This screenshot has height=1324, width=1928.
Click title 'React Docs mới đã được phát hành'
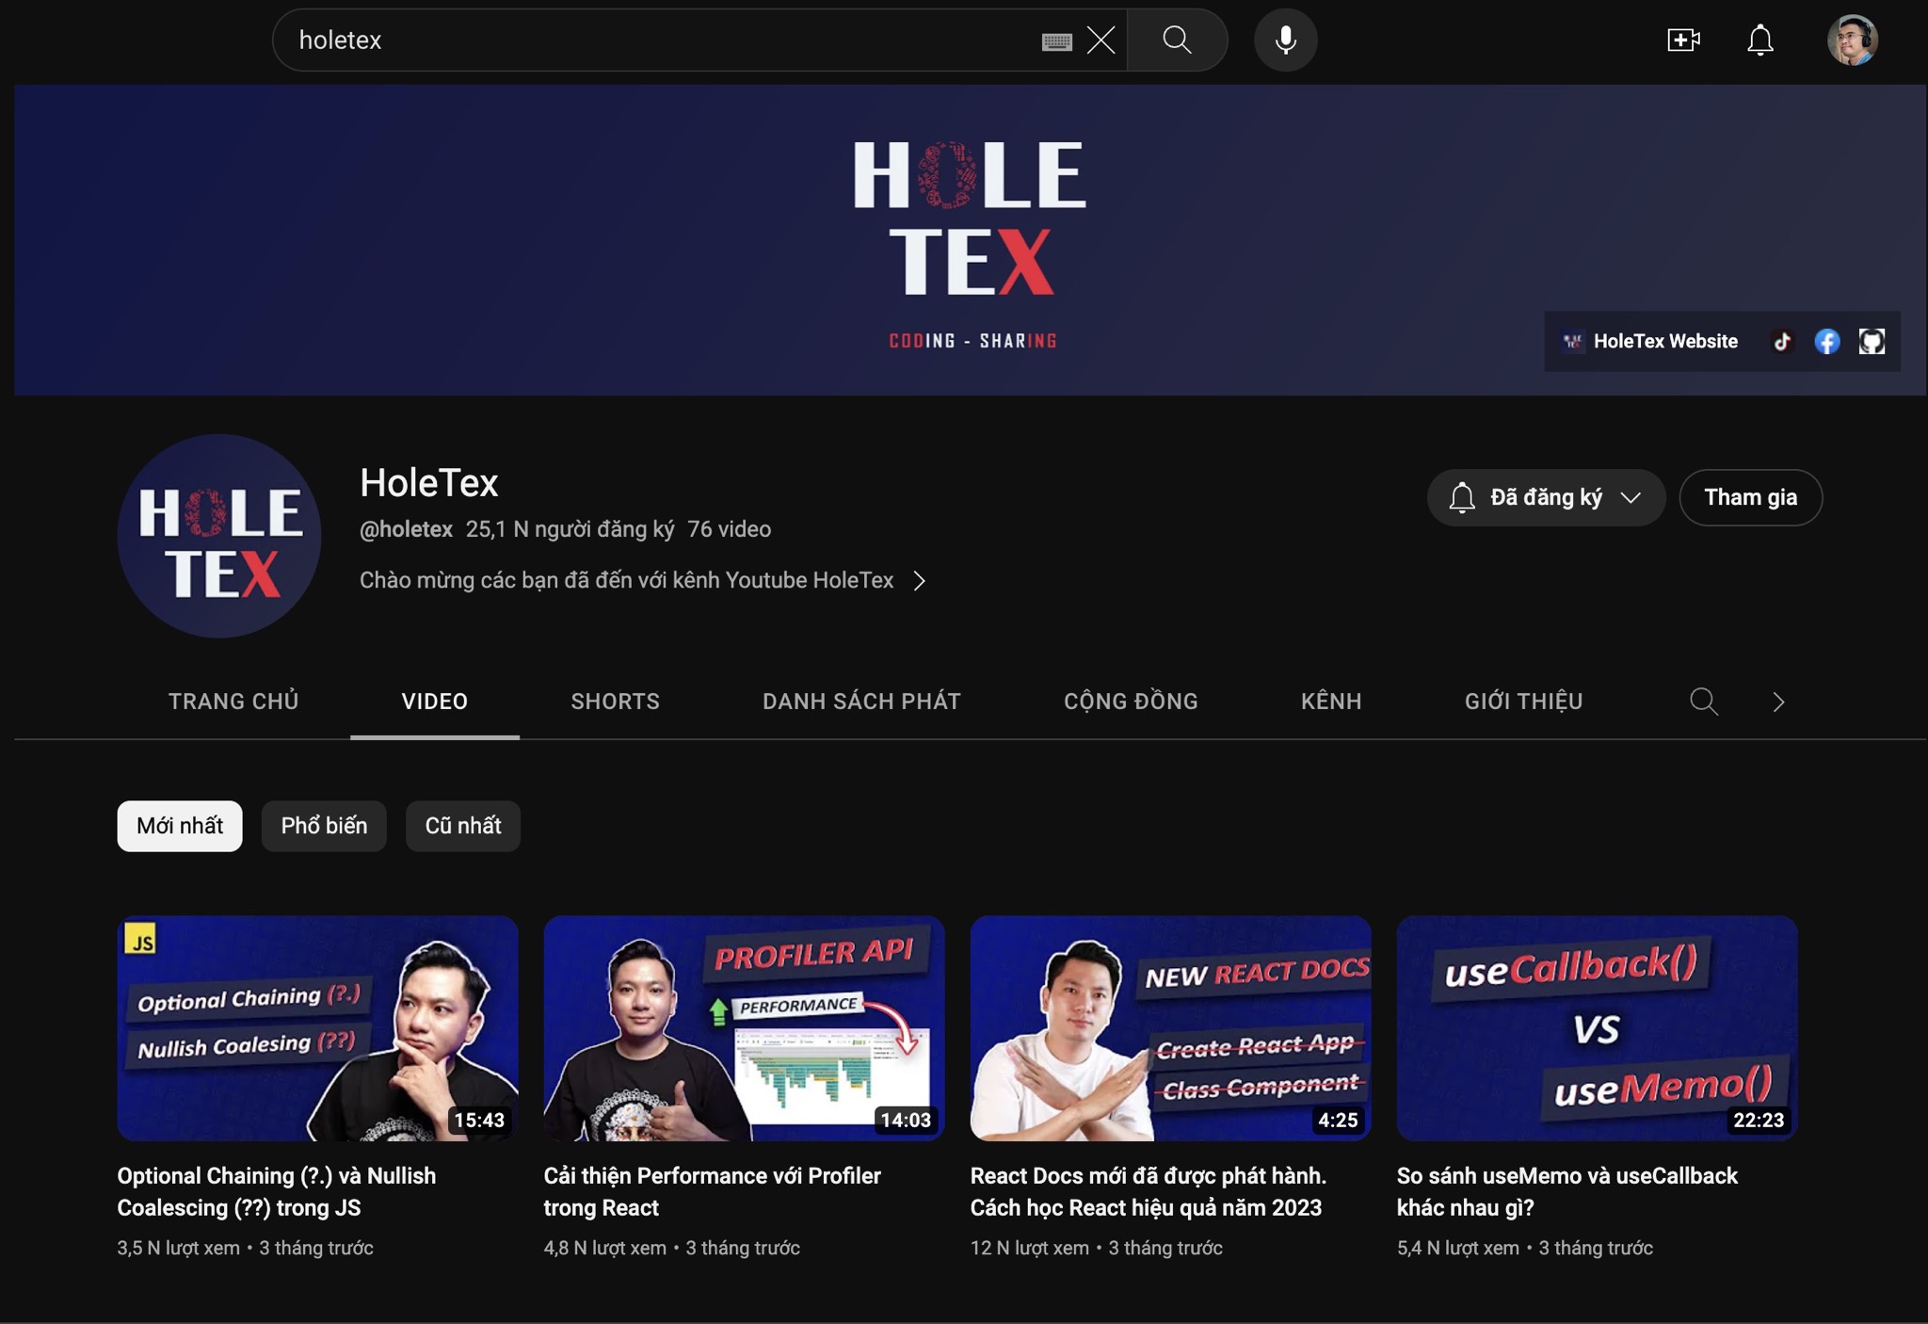click(x=1149, y=1191)
